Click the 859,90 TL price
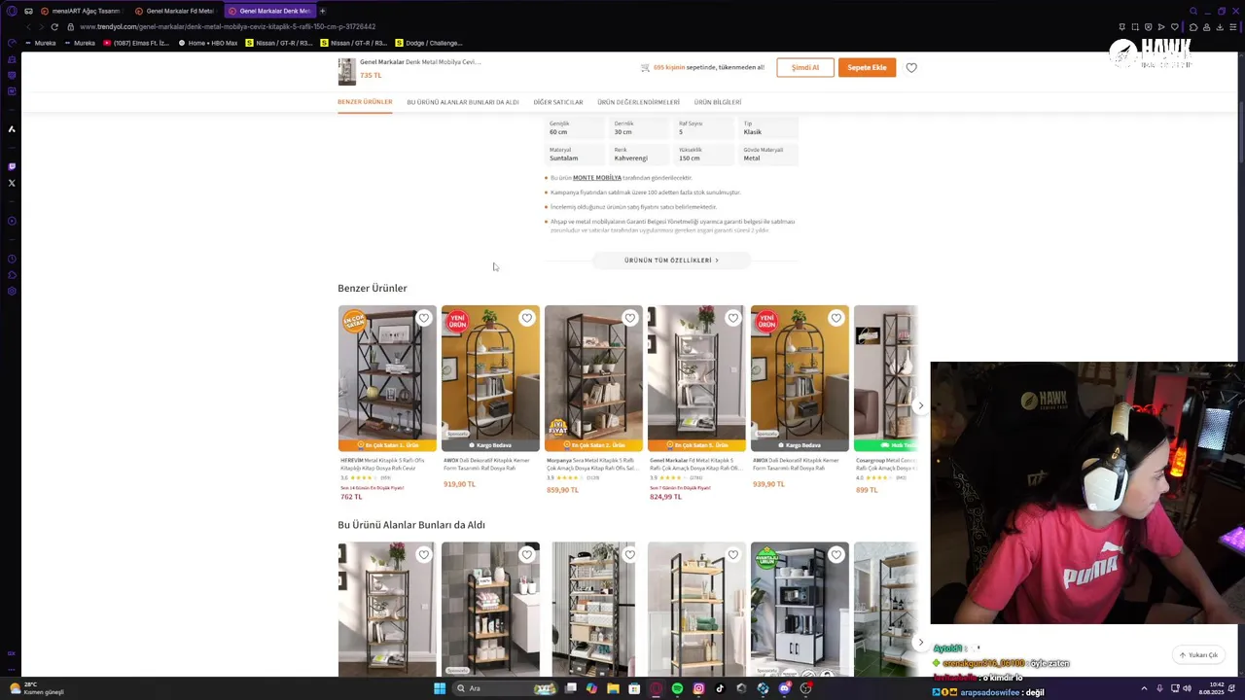Image resolution: width=1245 pixels, height=700 pixels. pyautogui.click(x=562, y=490)
